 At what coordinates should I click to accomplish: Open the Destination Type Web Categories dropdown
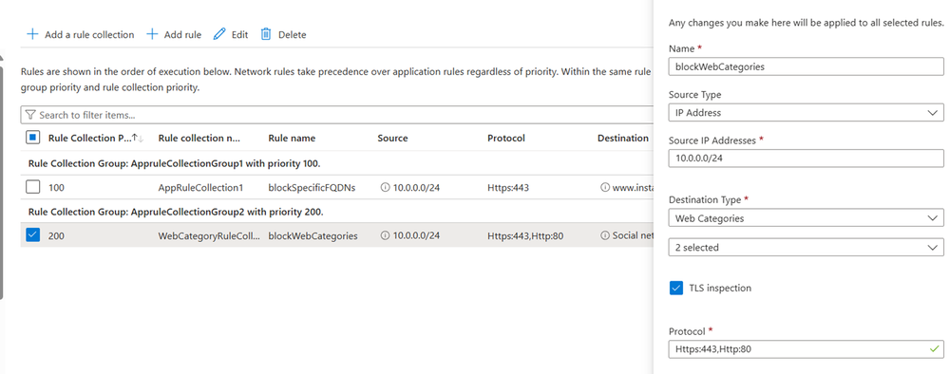[x=807, y=218]
